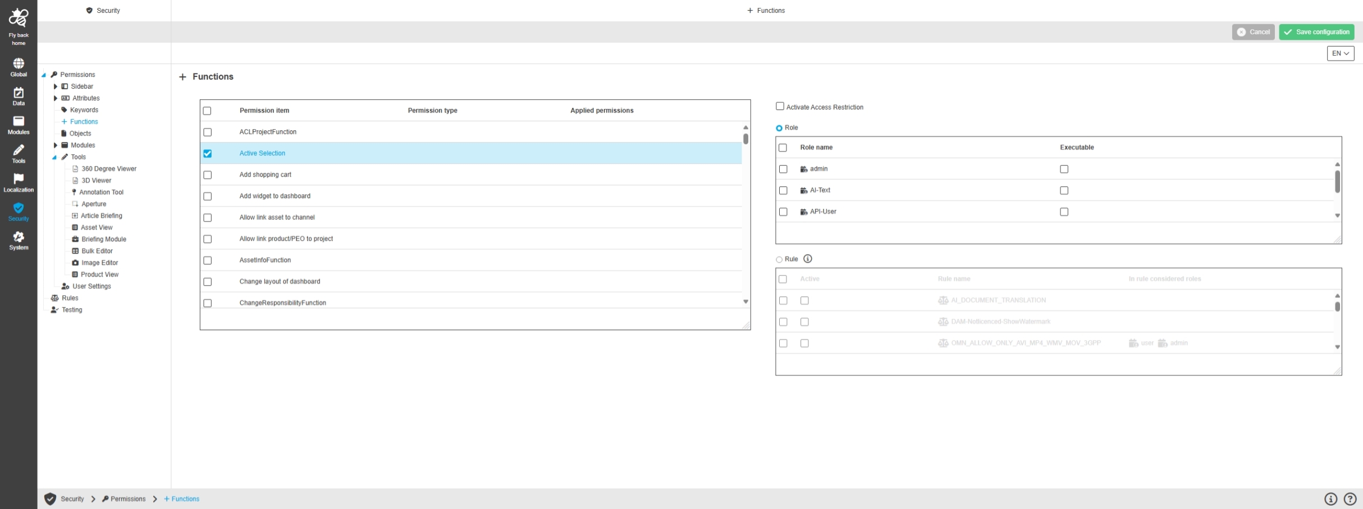Screen dimensions: 1363x509
Task: Open the Modules sidebar icon
Action: click(x=19, y=121)
